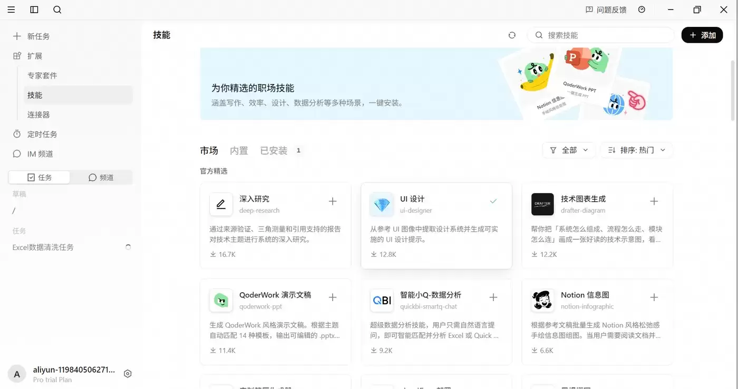Image resolution: width=738 pixels, height=389 pixels.
Task: Click the round icon beside 问题反馈
Action: pos(642,9)
